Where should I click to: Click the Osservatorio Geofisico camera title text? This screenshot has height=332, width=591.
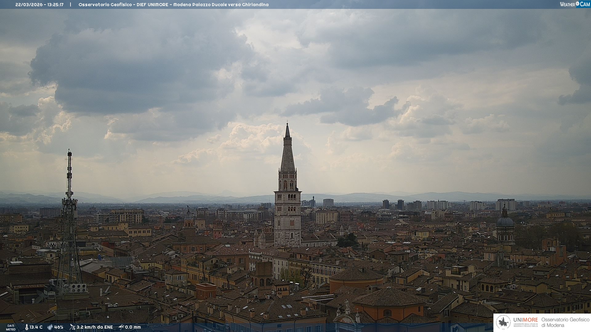pyautogui.click(x=173, y=5)
